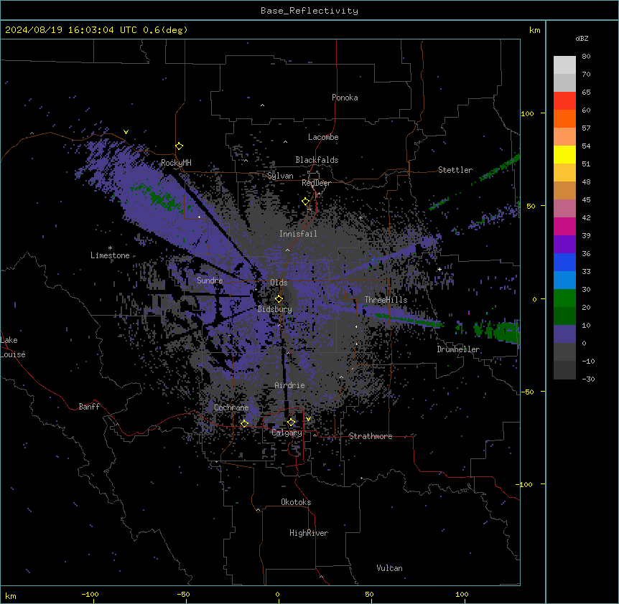Click the km unit label at top right

[x=534, y=30]
